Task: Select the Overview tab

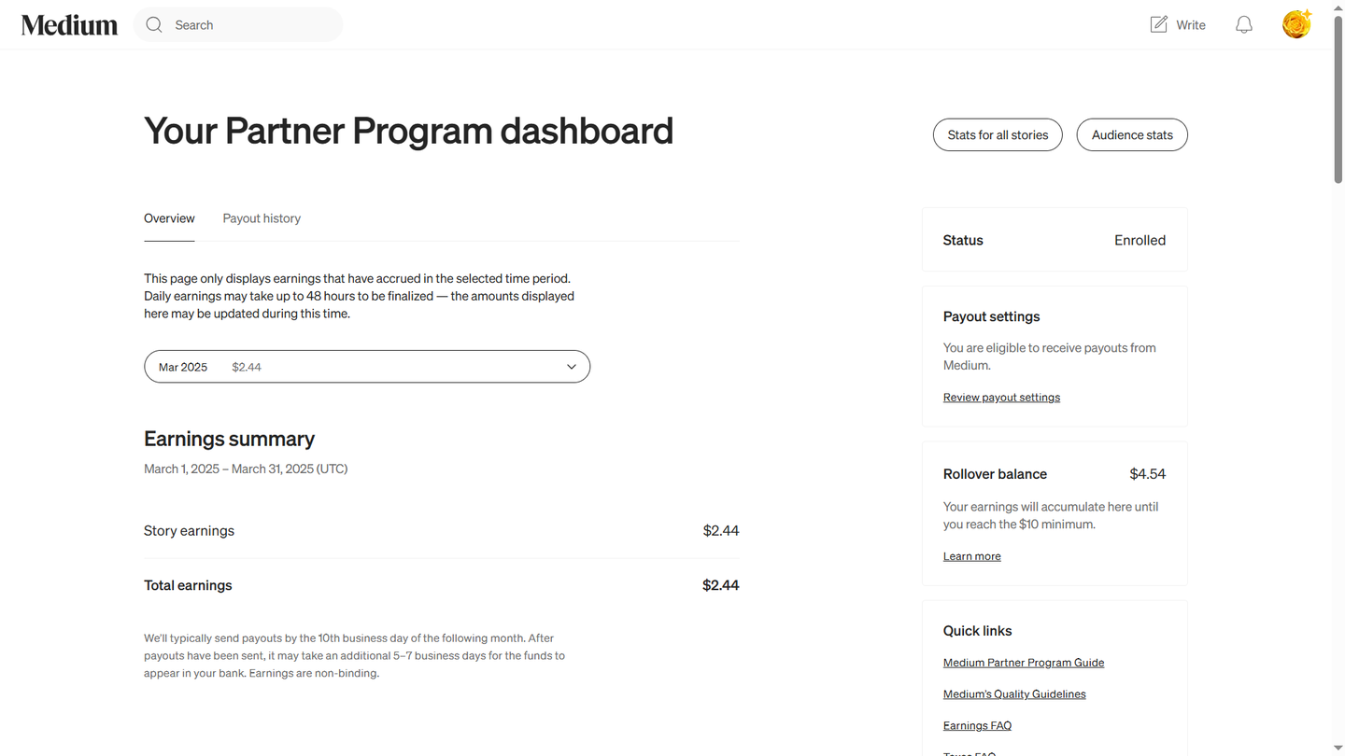Action: 169,218
